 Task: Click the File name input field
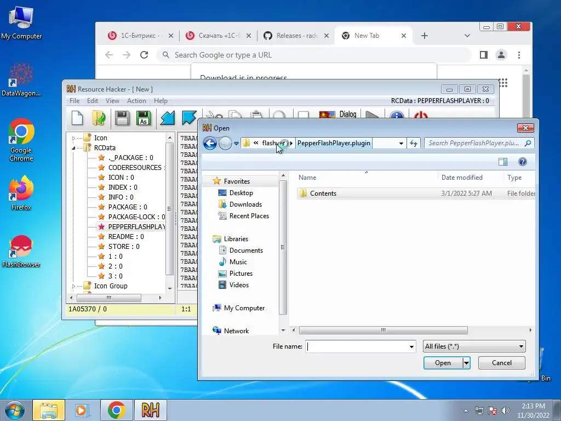tap(357, 346)
